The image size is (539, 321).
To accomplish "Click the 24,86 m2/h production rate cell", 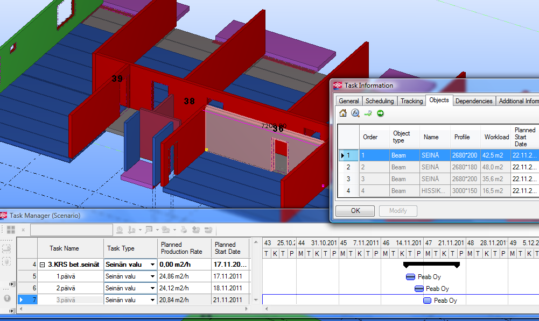I will [184, 276].
